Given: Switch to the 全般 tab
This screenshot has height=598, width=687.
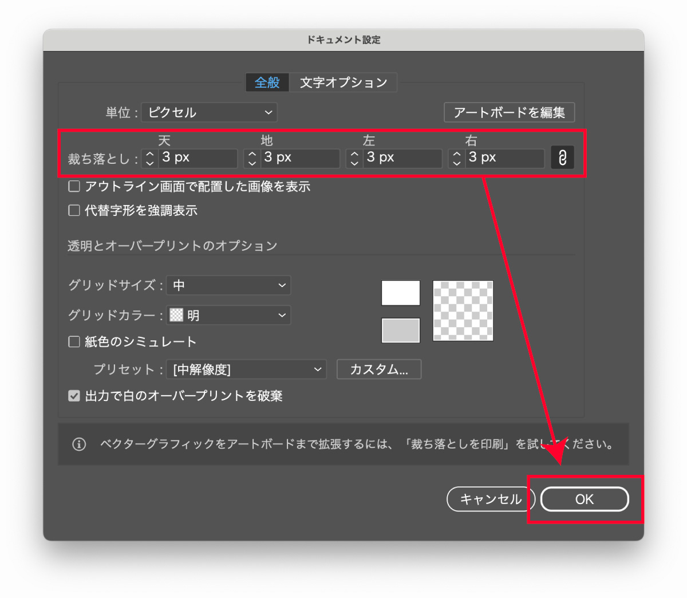Looking at the screenshot, I should click(267, 82).
